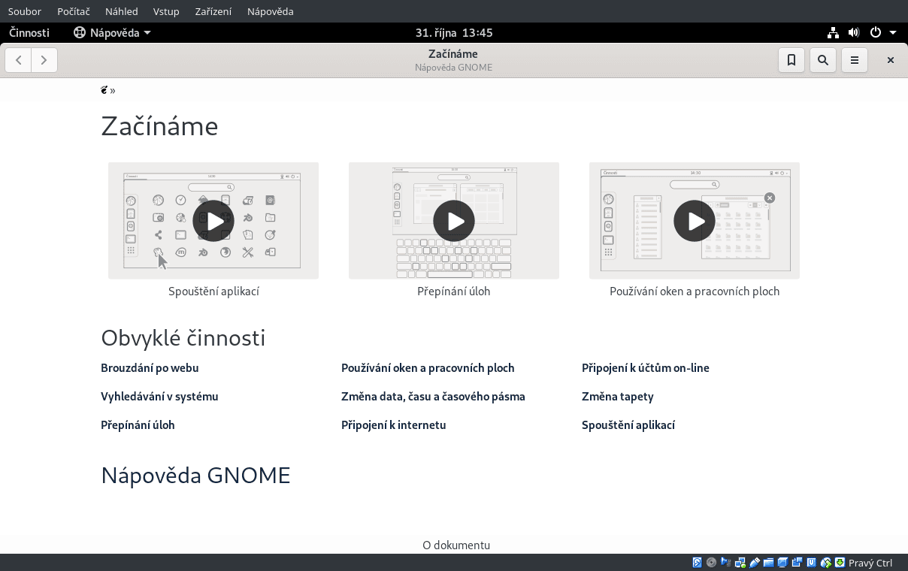Open Připojení k účtům on-line link
This screenshot has width=908, height=571.
click(x=646, y=368)
